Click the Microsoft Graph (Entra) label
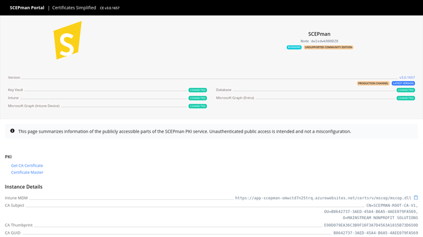The image size is (423, 237). [x=235, y=98]
